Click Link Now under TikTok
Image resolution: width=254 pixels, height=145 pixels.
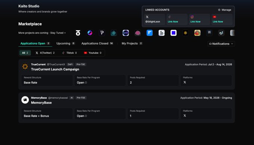point(173,22)
